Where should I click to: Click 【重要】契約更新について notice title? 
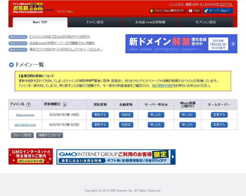tap(36, 76)
